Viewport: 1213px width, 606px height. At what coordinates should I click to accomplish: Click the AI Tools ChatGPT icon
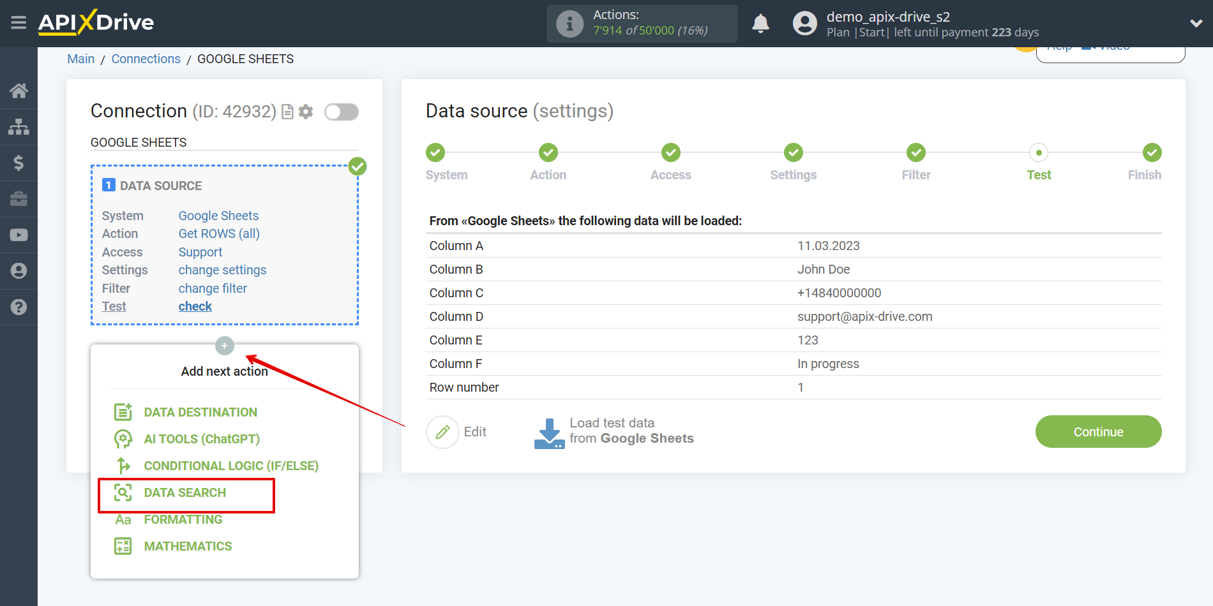point(123,439)
